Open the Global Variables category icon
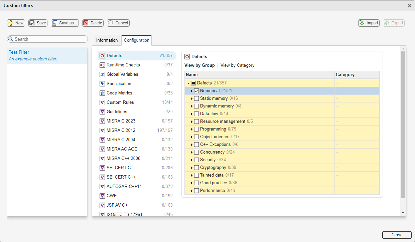 coord(102,74)
